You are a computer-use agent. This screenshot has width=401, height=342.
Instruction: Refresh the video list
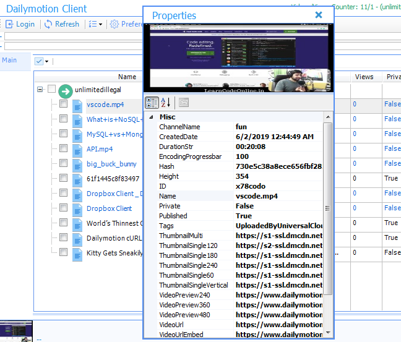[62, 24]
